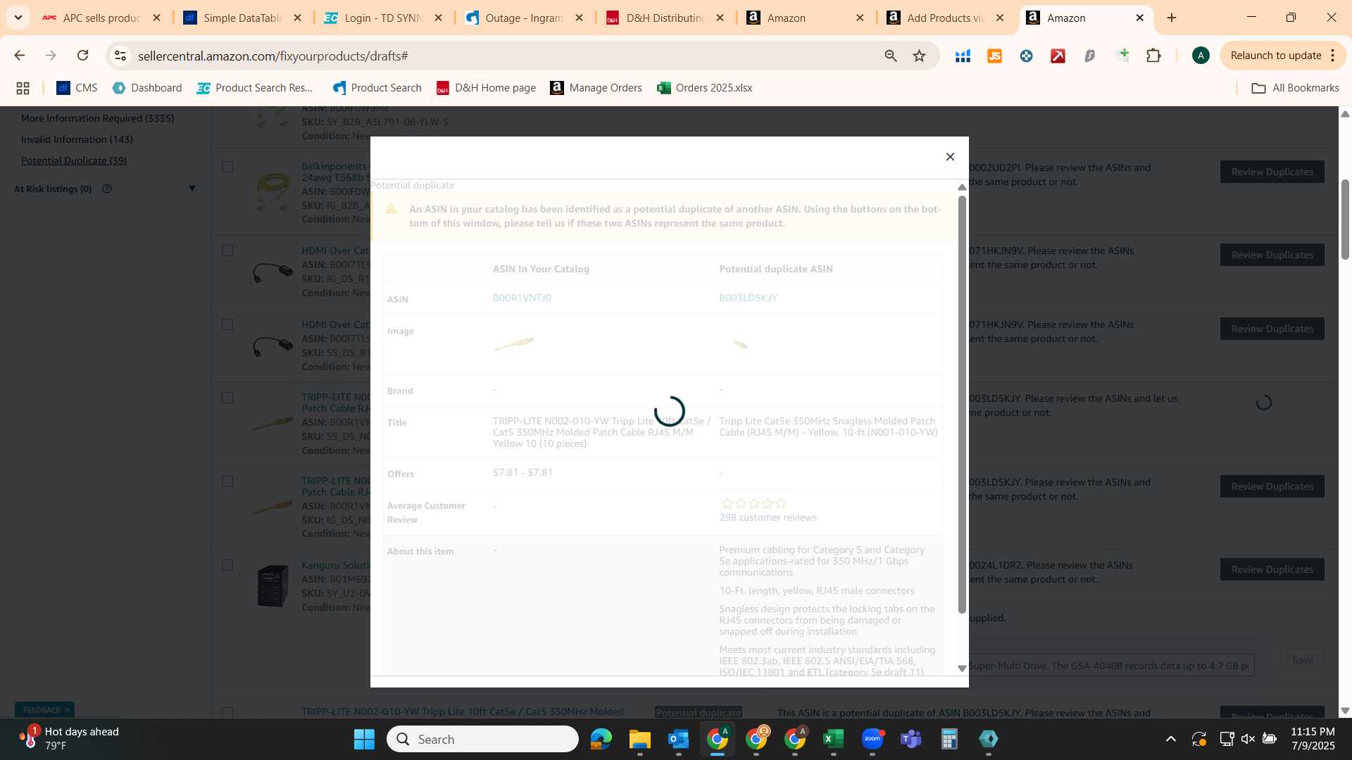The image size is (1352, 760).
Task: Open the CMS bookmark
Action: 77,88
